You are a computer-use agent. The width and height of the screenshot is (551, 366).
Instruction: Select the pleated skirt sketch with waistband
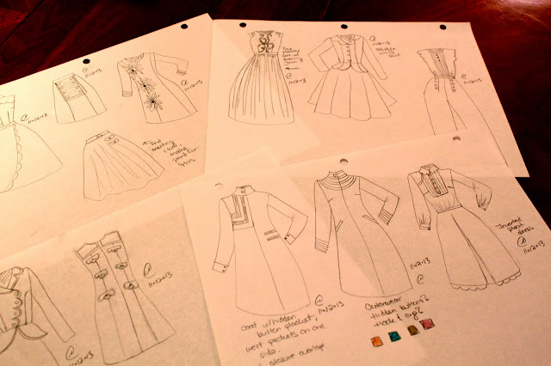point(123,166)
